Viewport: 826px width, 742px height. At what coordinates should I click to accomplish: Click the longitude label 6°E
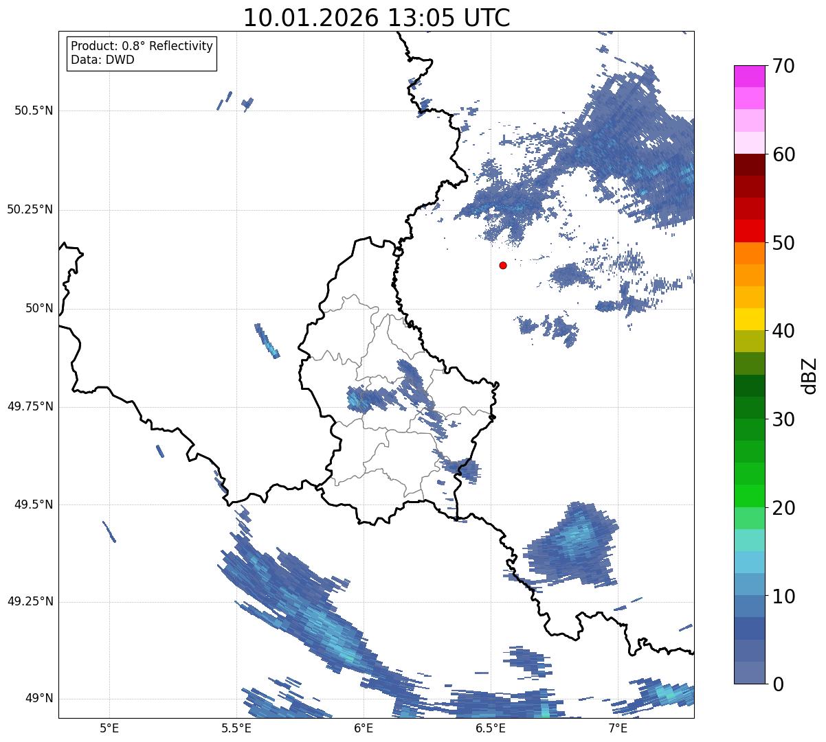coord(364,728)
